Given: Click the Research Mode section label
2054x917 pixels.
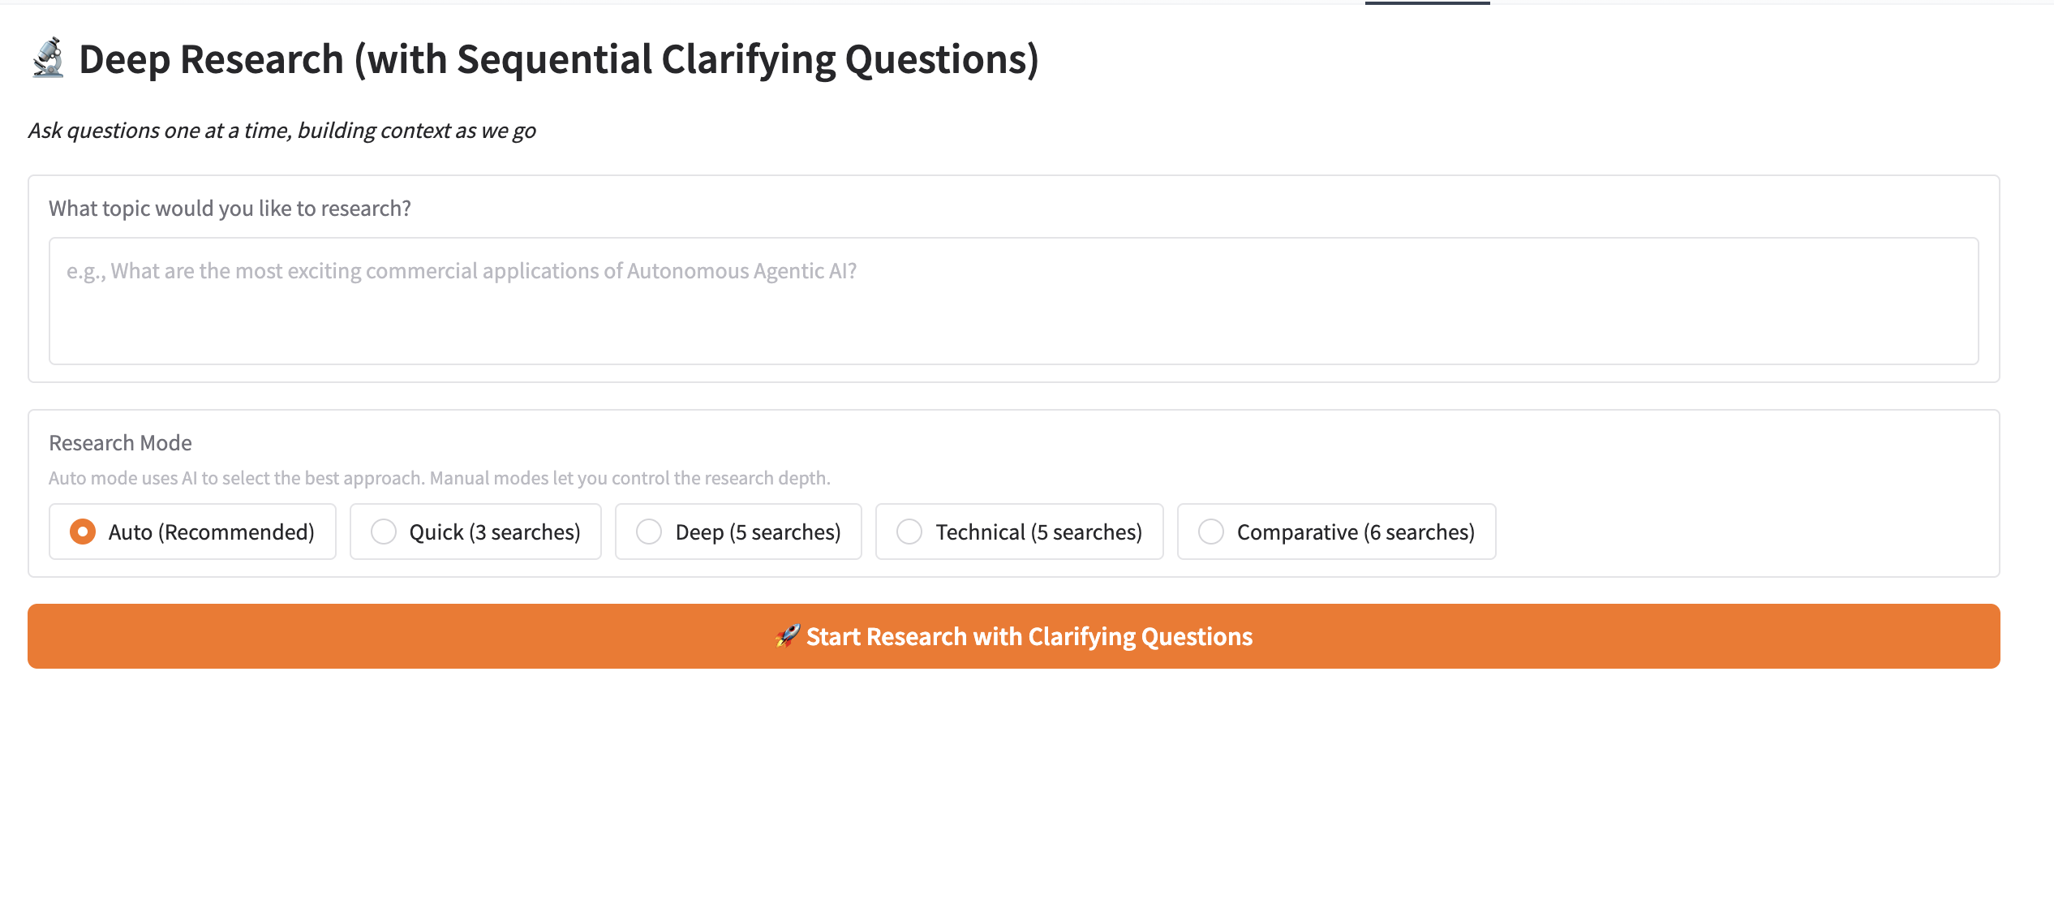Looking at the screenshot, I should pyautogui.click(x=120, y=443).
